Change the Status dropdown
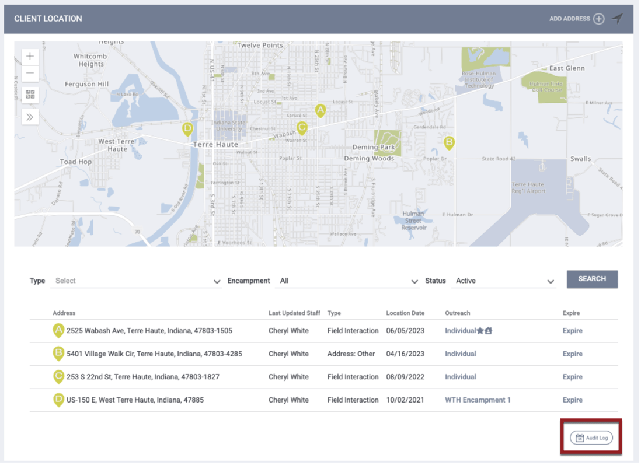641x465 pixels. pyautogui.click(x=503, y=281)
